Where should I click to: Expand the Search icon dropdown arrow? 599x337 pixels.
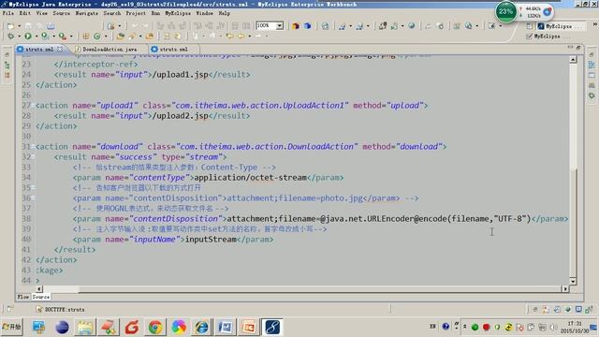[x=140, y=37]
